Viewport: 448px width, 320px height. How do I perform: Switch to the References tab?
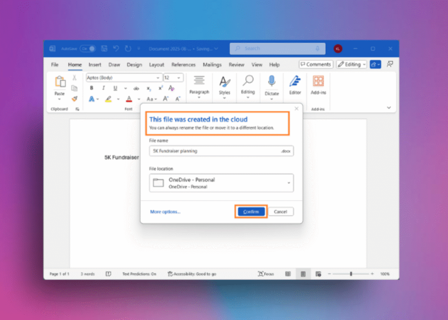pos(183,65)
